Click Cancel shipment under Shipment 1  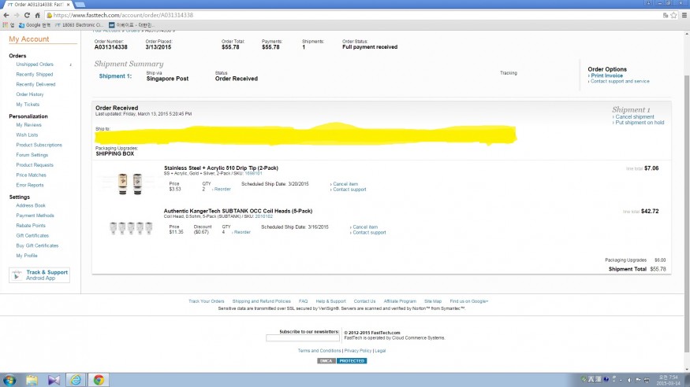tap(635, 116)
